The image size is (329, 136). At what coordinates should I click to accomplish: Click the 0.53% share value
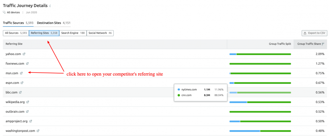320,102
